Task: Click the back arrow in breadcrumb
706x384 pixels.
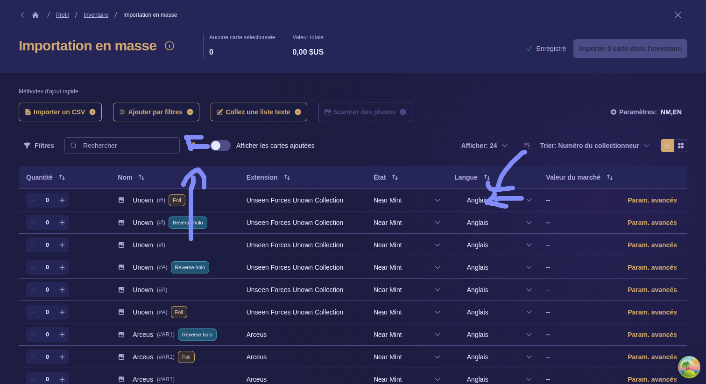Action: click(x=22, y=15)
